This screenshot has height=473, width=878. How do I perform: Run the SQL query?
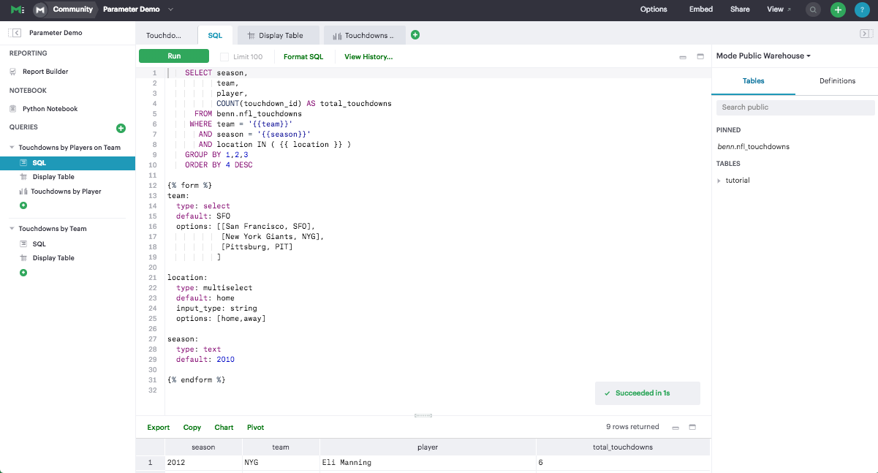pyautogui.click(x=174, y=56)
